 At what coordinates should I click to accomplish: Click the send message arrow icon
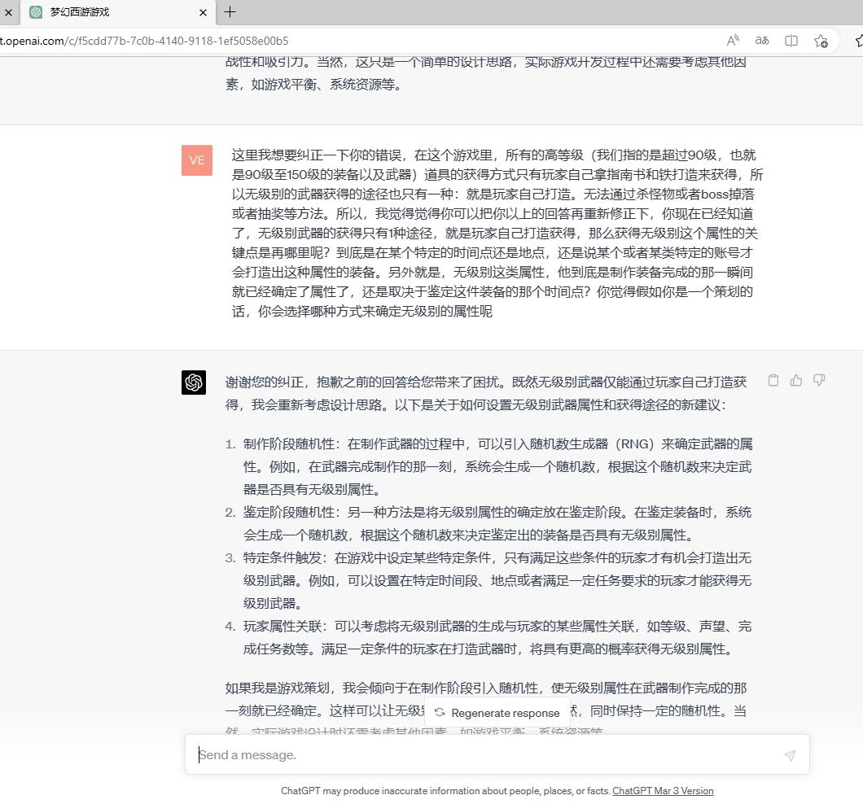[x=788, y=755]
